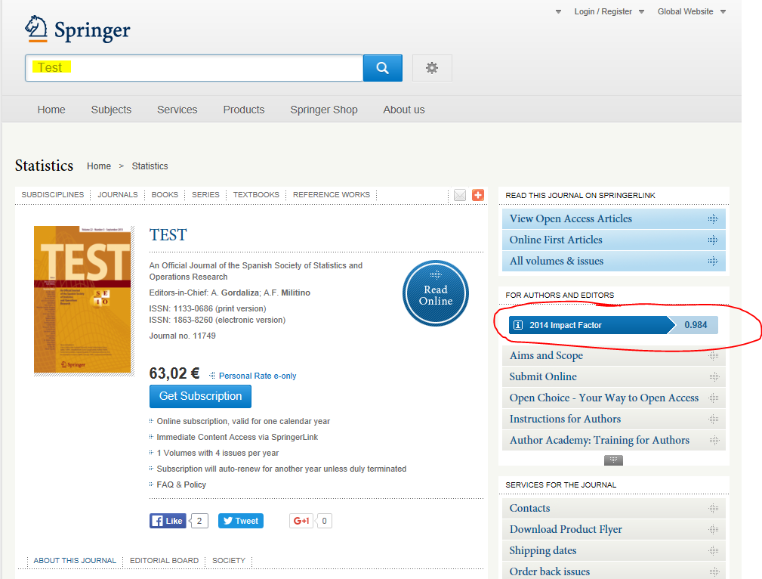Click dotted icon before Personal Rate e-only

[212, 376]
